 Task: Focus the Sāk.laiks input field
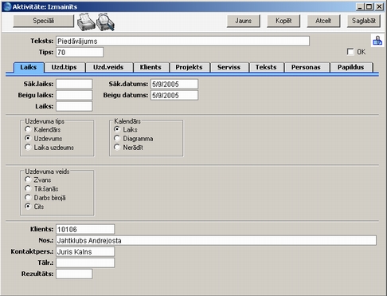pyautogui.click(x=74, y=84)
